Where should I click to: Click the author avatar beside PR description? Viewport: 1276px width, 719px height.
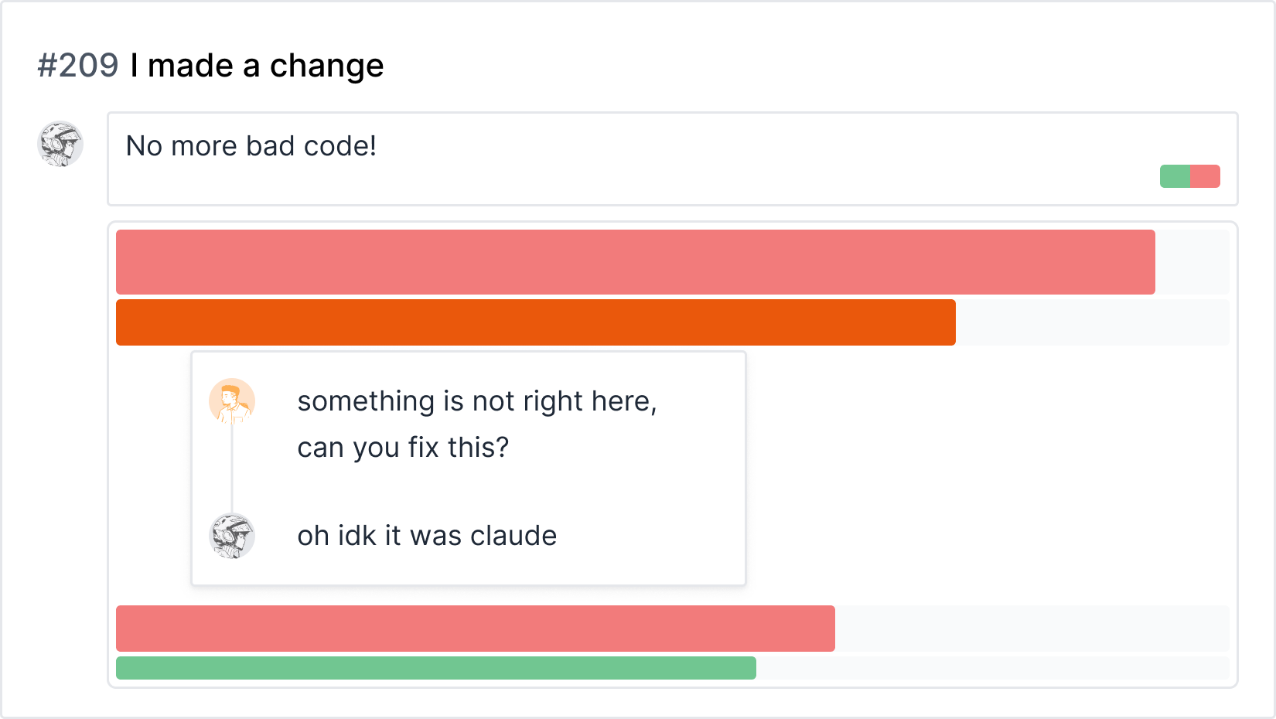(x=60, y=144)
